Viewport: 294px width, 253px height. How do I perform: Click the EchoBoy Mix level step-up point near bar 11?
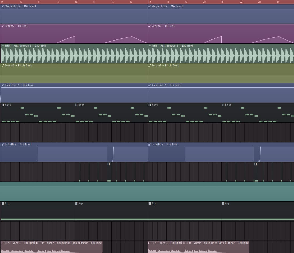coord(38,147)
